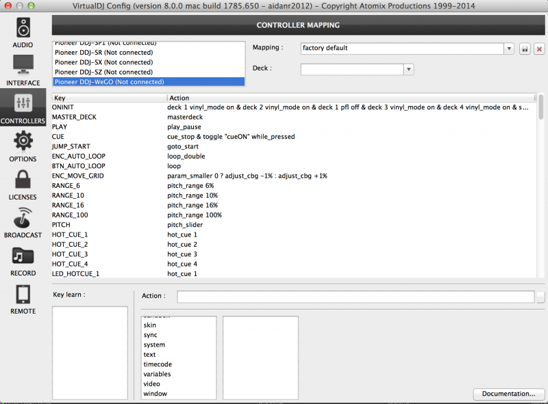The height and width of the screenshot is (404, 548).
Task: Select the HOT_CUE_4 key row
Action: pyautogui.click(x=294, y=264)
